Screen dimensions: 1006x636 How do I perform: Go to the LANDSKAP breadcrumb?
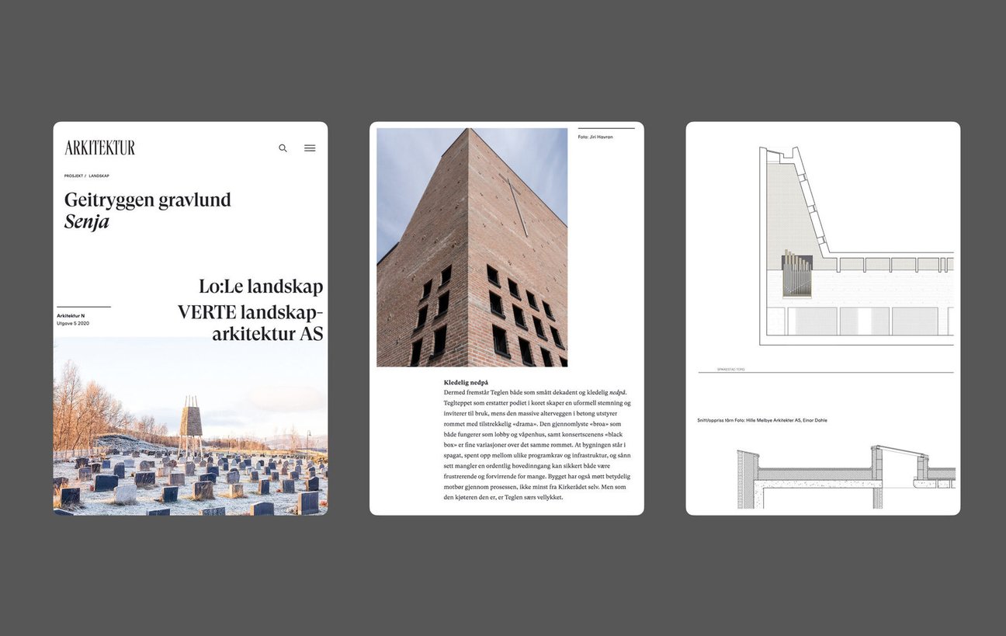tap(99, 176)
